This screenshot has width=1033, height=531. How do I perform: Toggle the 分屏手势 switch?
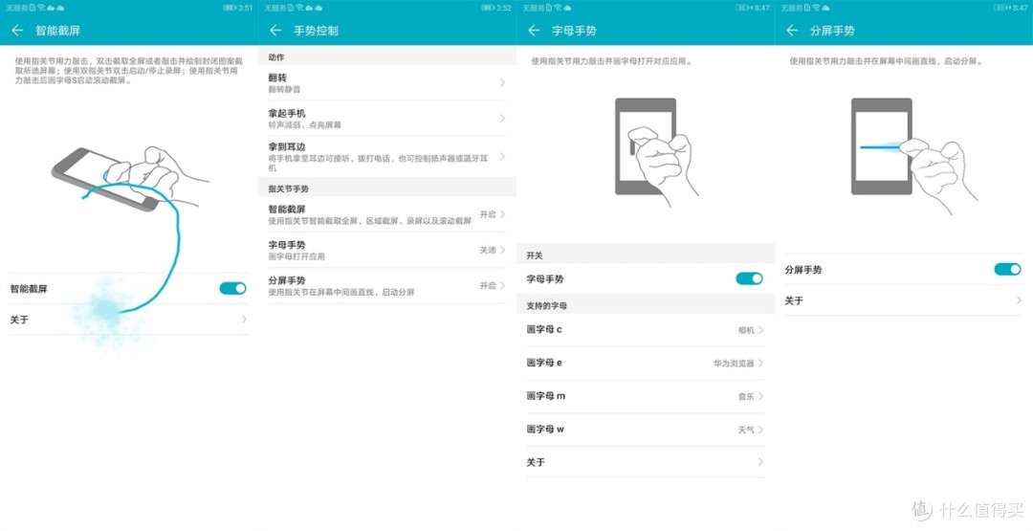coord(1007,269)
